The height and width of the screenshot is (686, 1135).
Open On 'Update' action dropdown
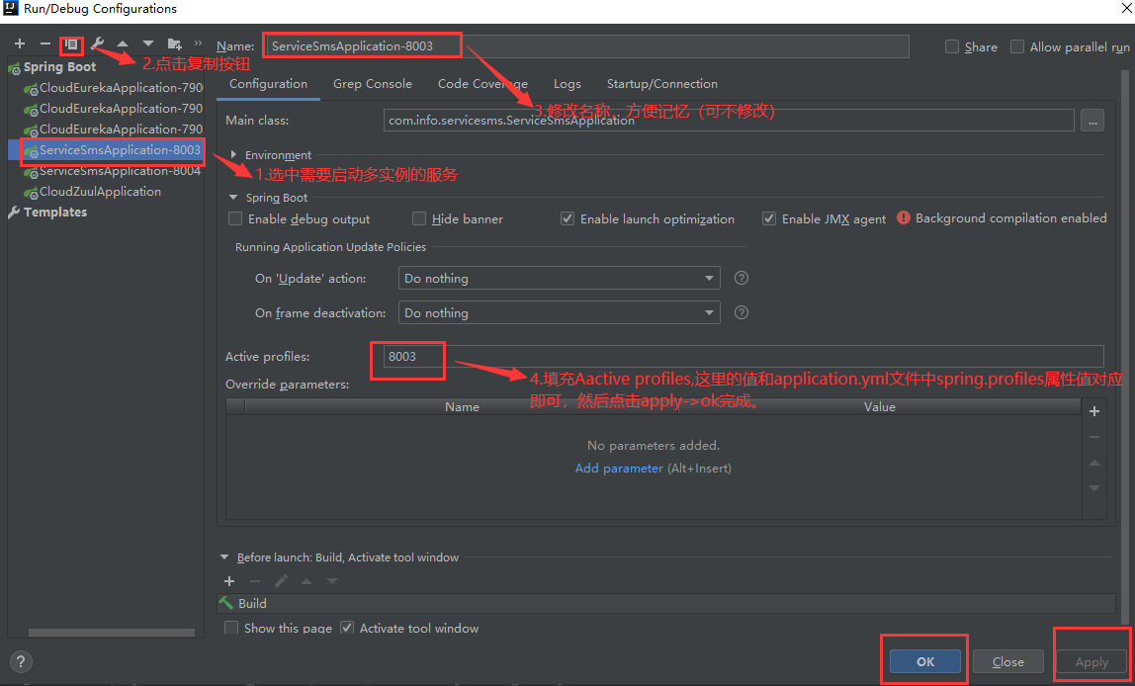pyautogui.click(x=559, y=278)
